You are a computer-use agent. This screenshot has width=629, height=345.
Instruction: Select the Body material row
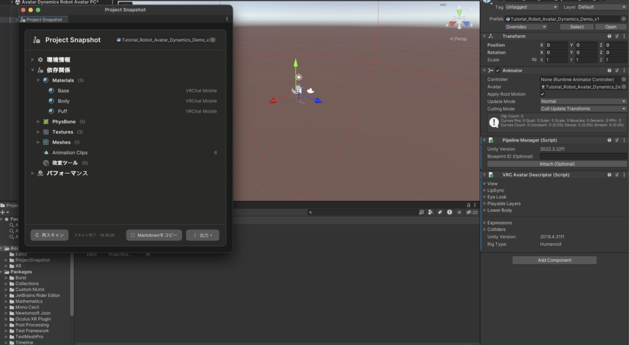tap(125, 101)
